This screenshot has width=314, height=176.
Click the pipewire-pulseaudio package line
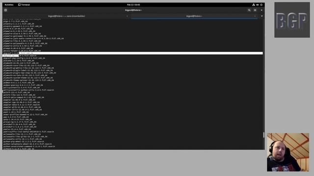pos(25,44)
